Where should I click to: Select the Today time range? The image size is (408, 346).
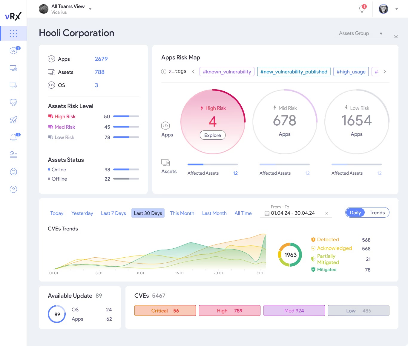pos(57,213)
